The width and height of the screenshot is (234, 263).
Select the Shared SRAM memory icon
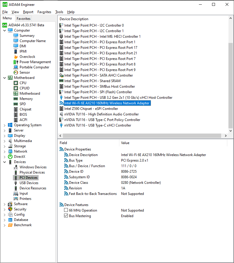click(x=61, y=81)
